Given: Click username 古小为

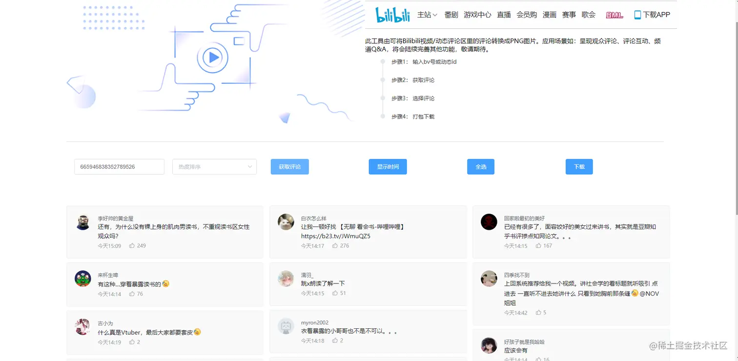Looking at the screenshot, I should [105, 323].
